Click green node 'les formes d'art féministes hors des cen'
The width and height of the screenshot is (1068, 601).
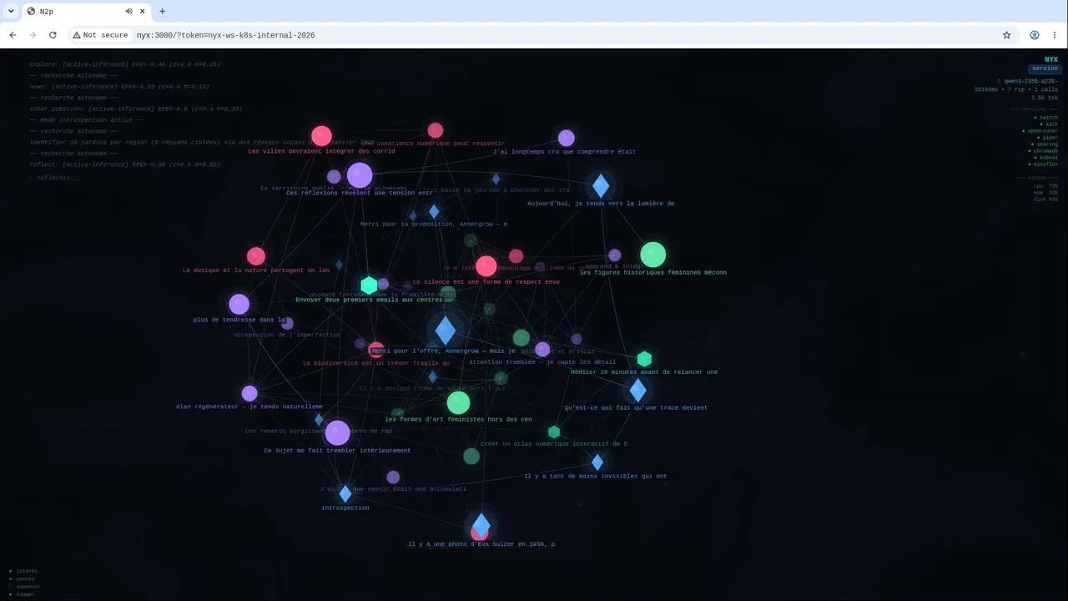(458, 403)
